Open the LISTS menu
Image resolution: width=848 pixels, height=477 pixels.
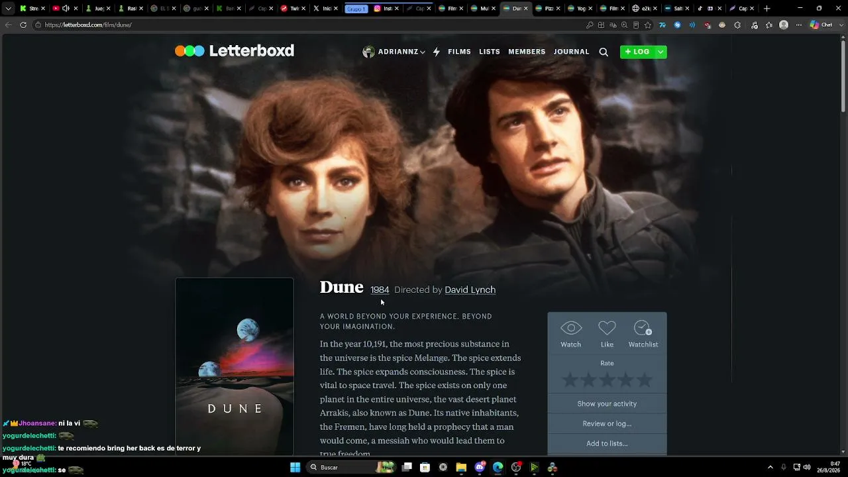coord(490,52)
